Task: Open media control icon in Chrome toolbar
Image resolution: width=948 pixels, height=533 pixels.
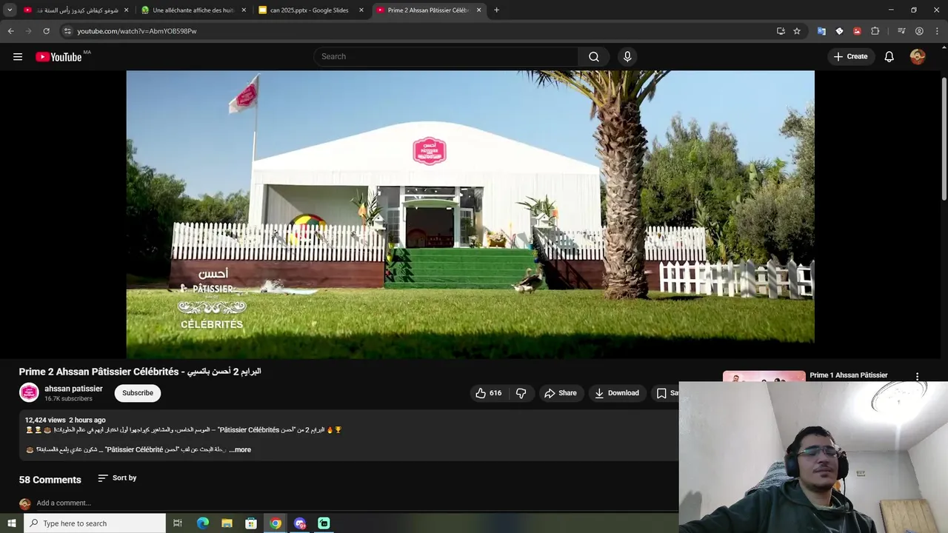Action: click(x=901, y=31)
